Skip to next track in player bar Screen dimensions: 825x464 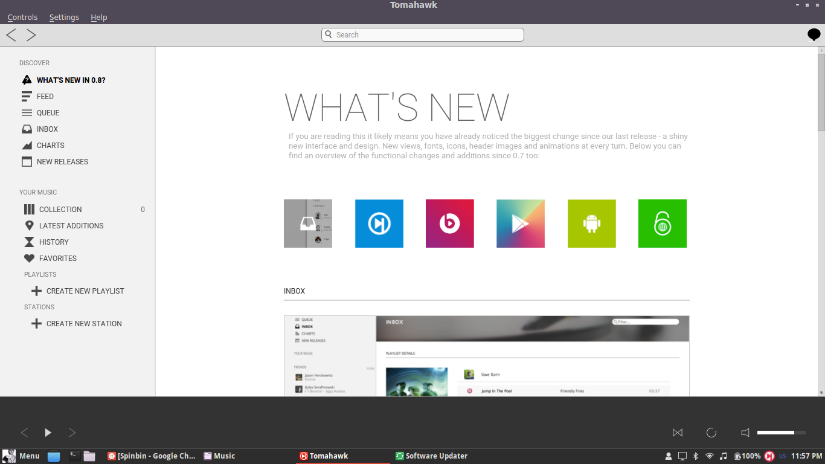(x=72, y=433)
